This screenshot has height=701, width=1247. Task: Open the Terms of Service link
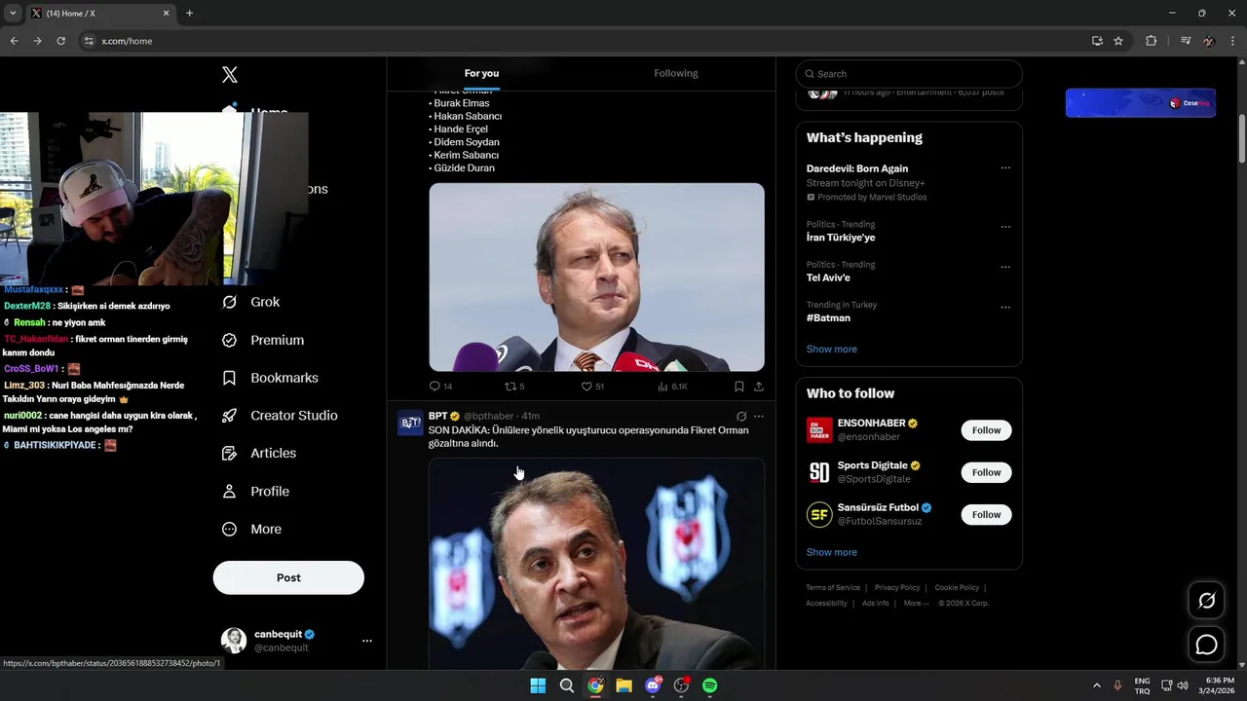833,588
